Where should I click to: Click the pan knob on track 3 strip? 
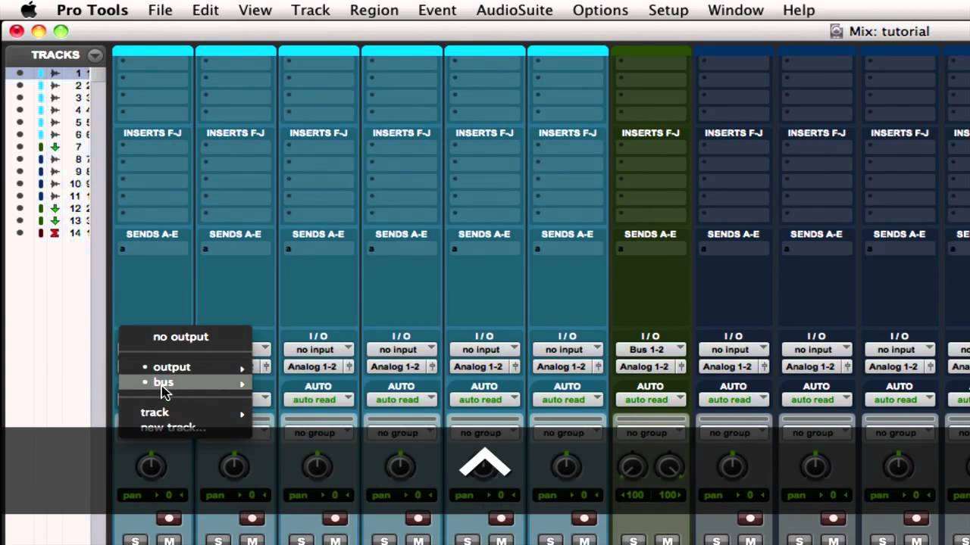point(317,467)
